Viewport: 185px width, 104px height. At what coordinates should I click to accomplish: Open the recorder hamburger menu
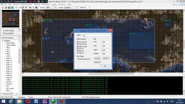(2, 1)
